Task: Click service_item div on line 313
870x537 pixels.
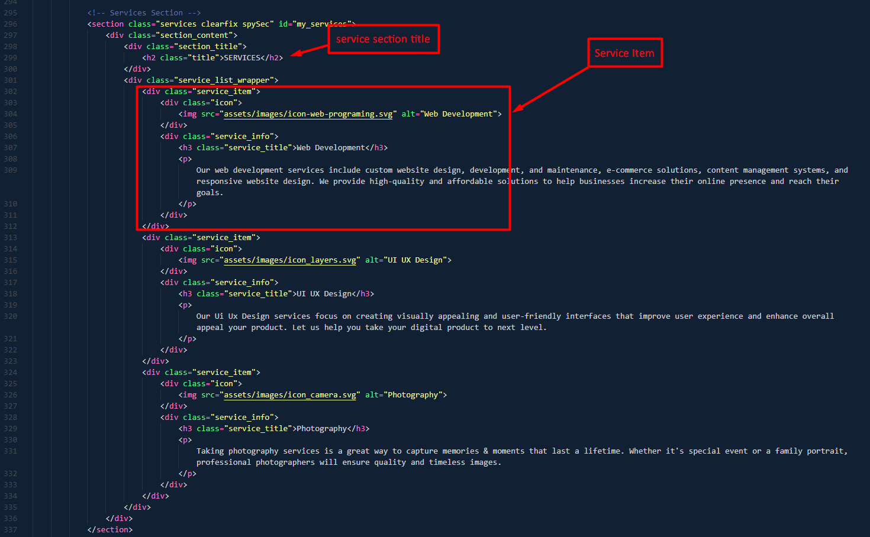Action: [x=201, y=237]
